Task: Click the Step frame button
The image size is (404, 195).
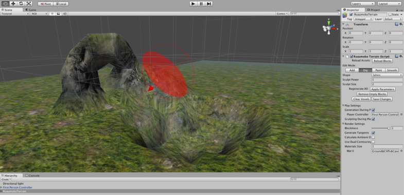Action: click(x=209, y=4)
